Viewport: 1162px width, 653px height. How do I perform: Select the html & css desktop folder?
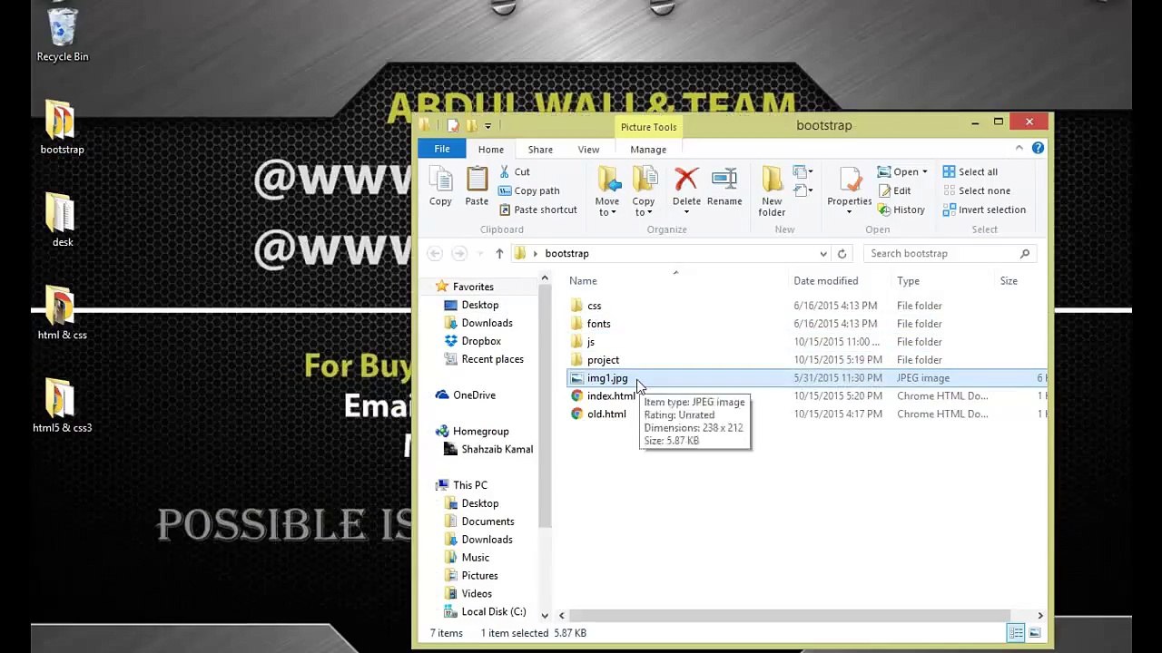point(63,313)
